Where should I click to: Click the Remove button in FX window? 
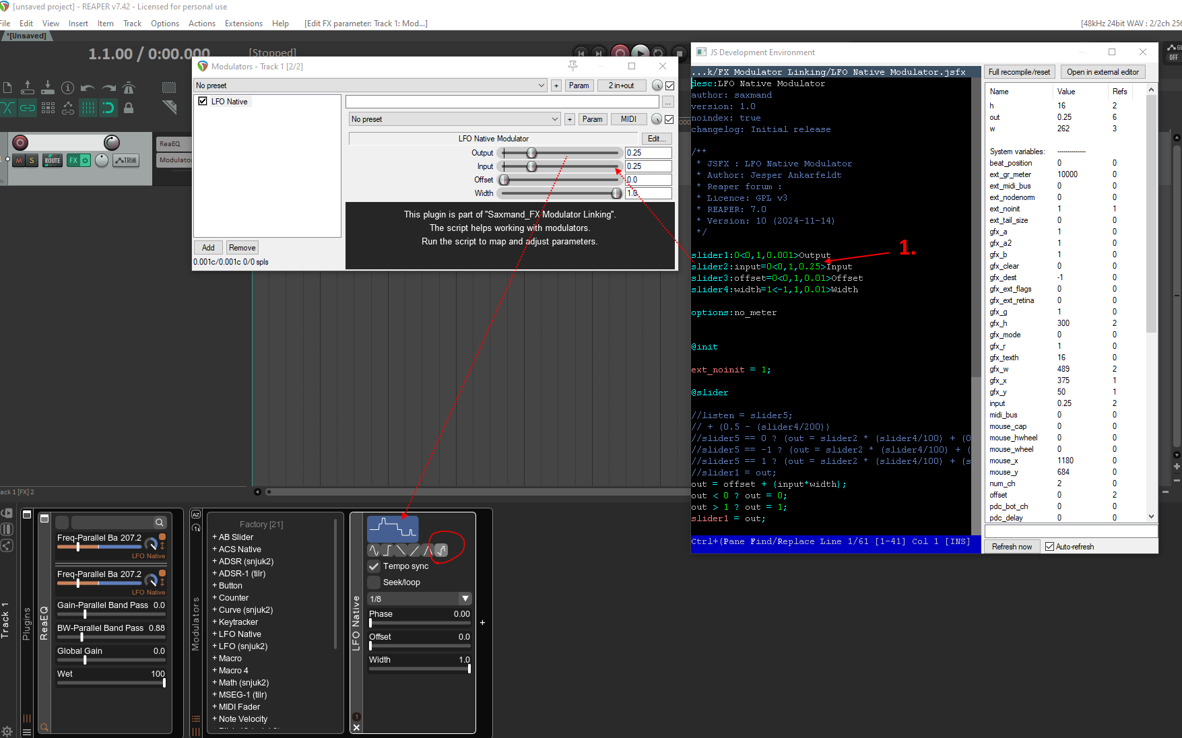click(242, 248)
